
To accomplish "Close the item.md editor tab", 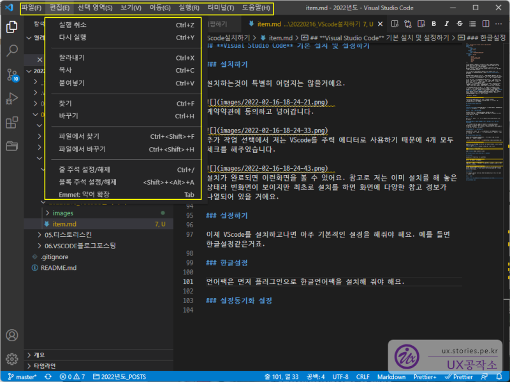I will [x=380, y=24].
